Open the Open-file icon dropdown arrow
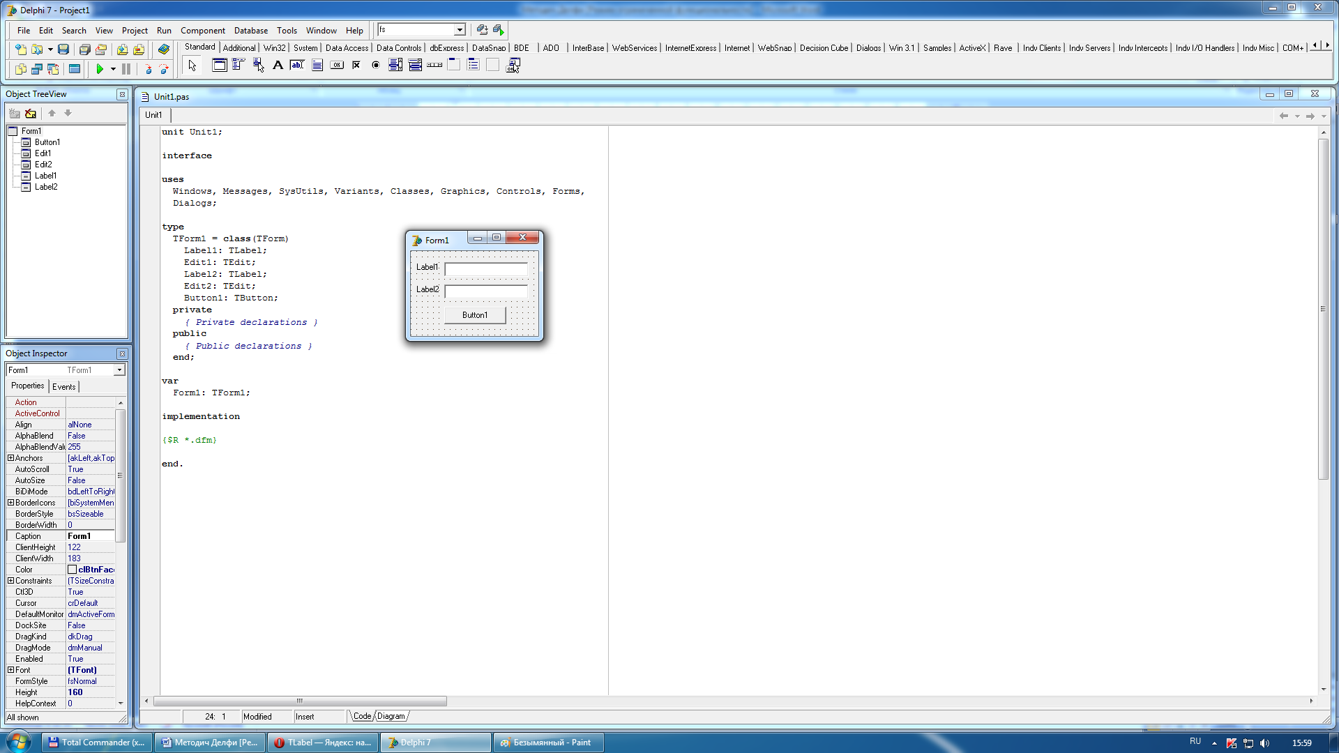This screenshot has width=1339, height=753. (50, 49)
